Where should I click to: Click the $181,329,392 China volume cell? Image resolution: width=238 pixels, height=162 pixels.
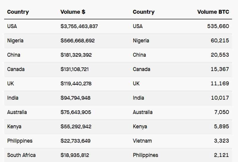76,55
